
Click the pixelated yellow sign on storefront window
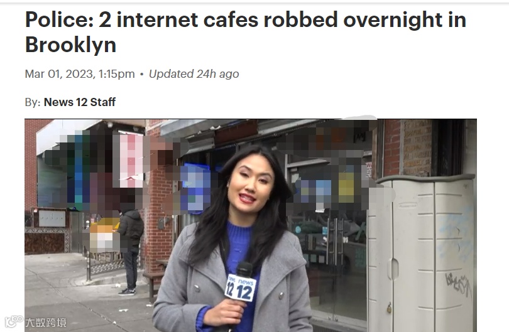346,188
